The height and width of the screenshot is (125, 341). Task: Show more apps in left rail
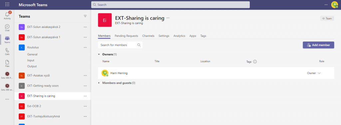click(x=7, y=99)
